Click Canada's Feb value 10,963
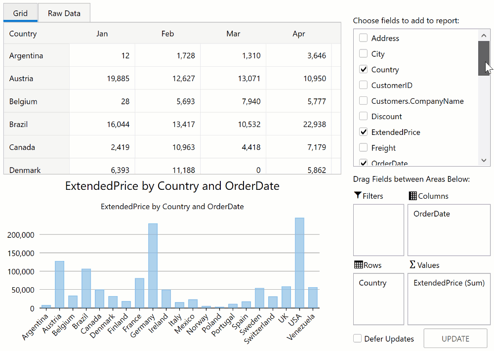Screen dimensions: 494x351 coord(167,147)
